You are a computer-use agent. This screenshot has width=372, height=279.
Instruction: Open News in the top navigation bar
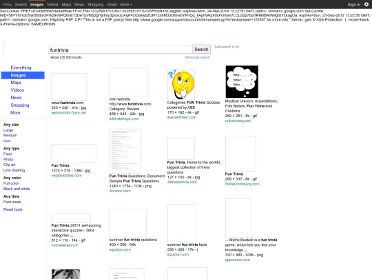point(79,5)
